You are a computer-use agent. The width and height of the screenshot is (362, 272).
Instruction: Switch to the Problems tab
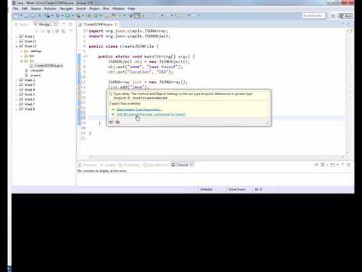pos(87,165)
